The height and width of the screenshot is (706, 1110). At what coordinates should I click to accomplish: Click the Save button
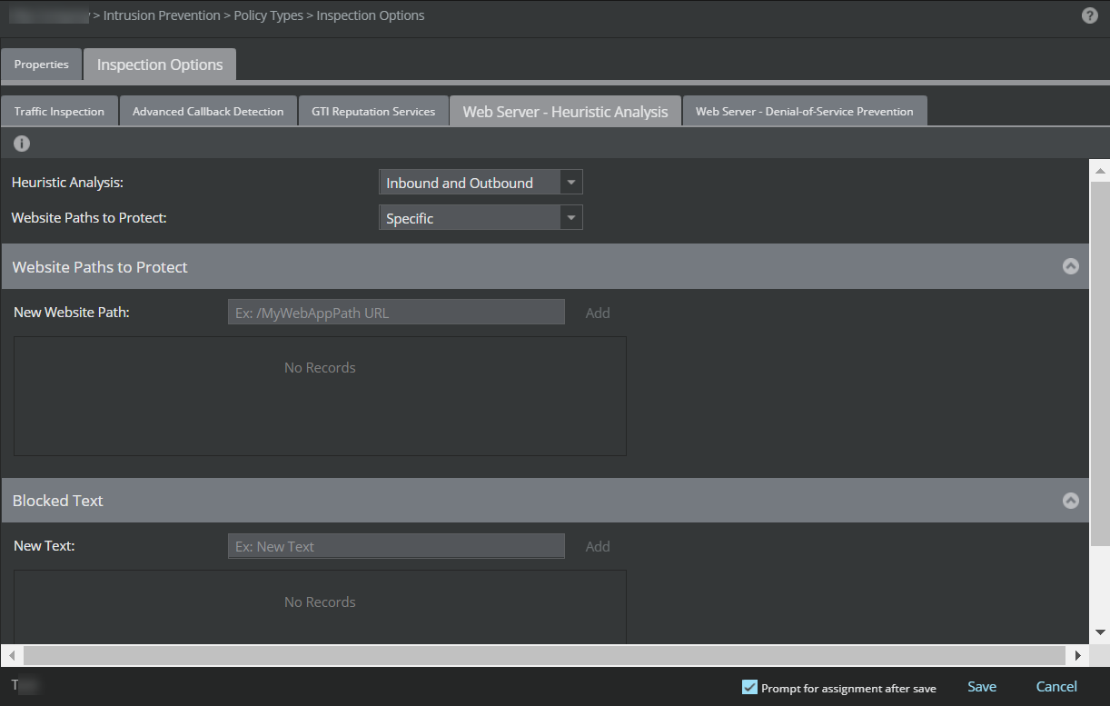point(982,687)
